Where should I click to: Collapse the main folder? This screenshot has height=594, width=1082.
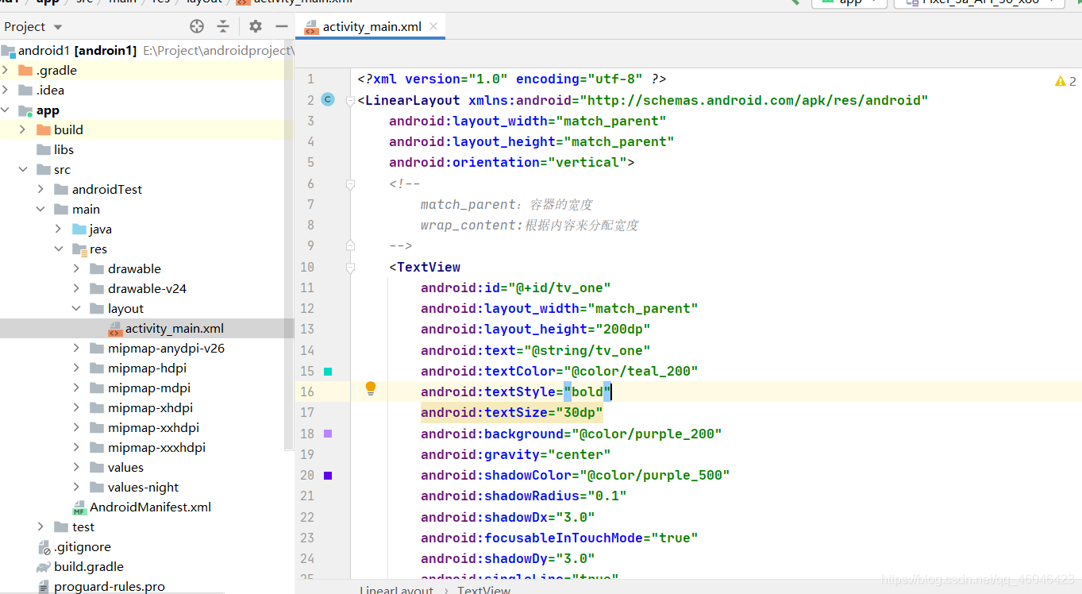(x=41, y=209)
